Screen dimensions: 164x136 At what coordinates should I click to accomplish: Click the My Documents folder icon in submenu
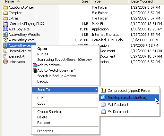(103, 112)
